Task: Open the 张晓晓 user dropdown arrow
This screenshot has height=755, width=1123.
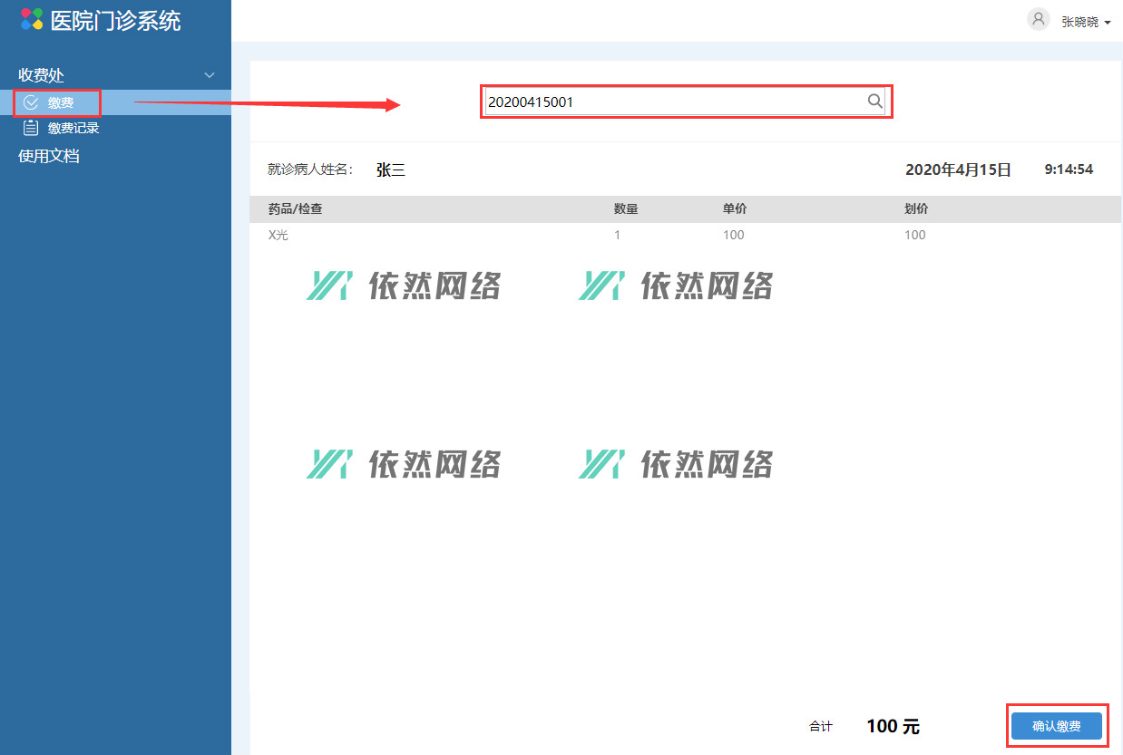Action: point(1108,23)
